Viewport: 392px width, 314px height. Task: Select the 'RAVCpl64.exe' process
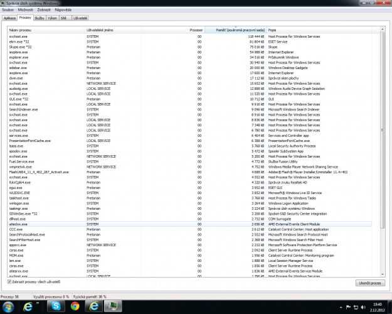pos(189,183)
